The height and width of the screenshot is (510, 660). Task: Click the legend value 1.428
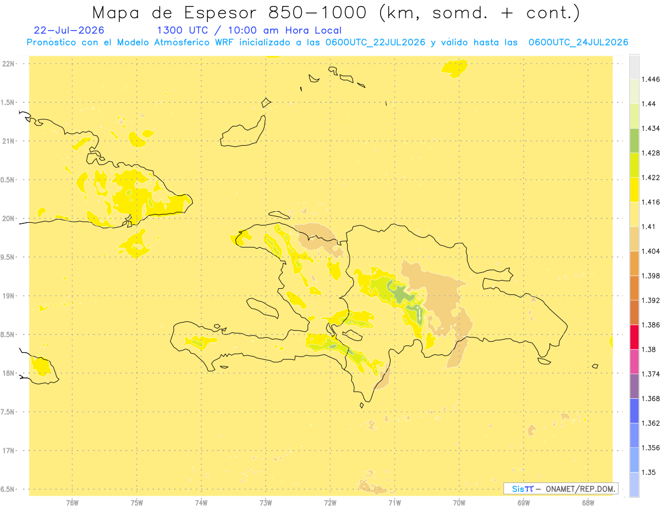click(x=651, y=153)
